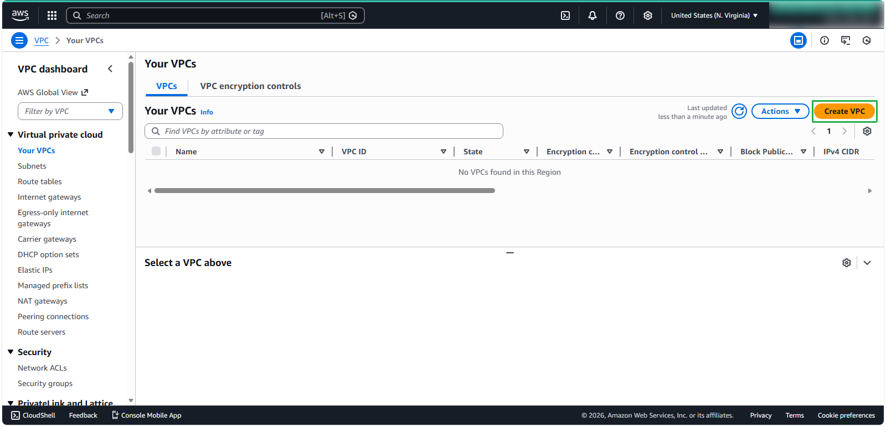Collapse the VPC dashboard sidebar
Viewport: 886px width, 427px height.
pyautogui.click(x=110, y=69)
